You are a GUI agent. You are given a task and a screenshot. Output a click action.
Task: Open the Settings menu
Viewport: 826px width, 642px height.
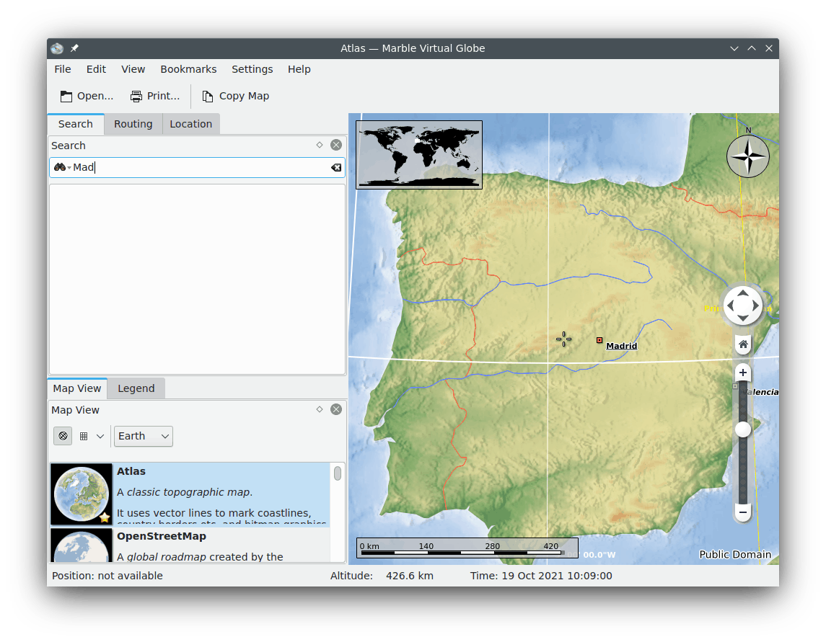[x=252, y=69]
